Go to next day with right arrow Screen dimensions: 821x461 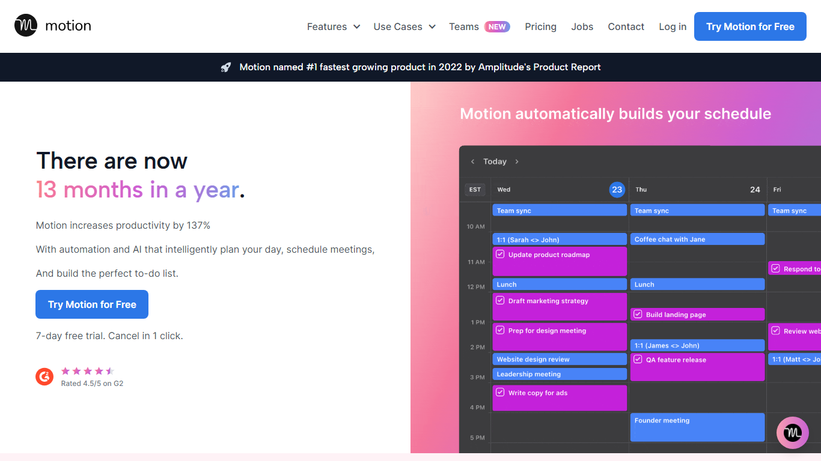(x=517, y=161)
